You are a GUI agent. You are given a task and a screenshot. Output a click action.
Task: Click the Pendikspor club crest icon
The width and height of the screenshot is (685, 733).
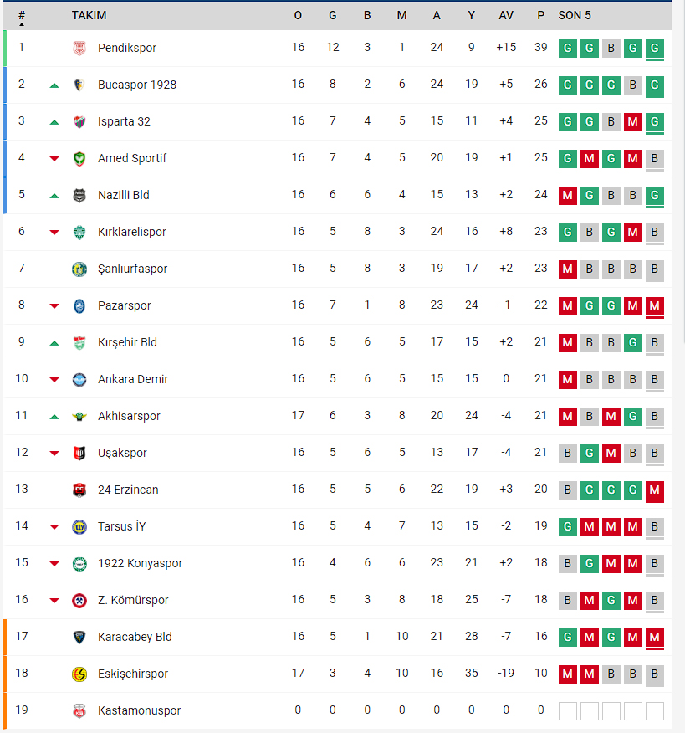(x=79, y=48)
